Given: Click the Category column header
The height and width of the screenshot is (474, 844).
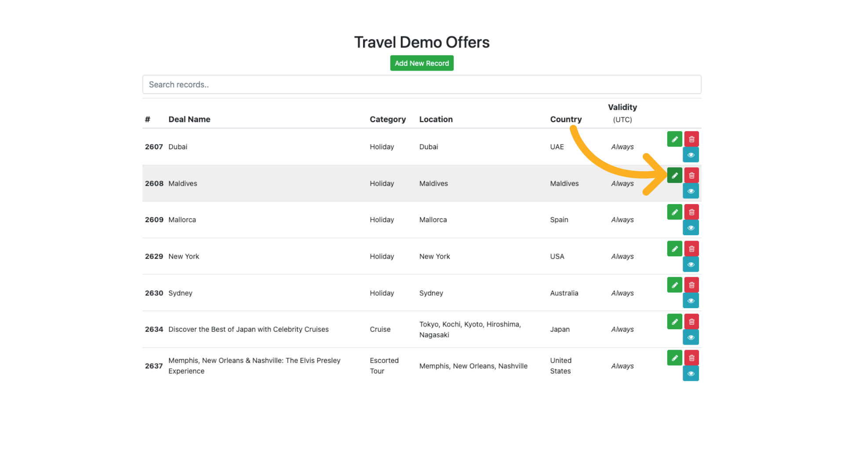Looking at the screenshot, I should tap(387, 119).
